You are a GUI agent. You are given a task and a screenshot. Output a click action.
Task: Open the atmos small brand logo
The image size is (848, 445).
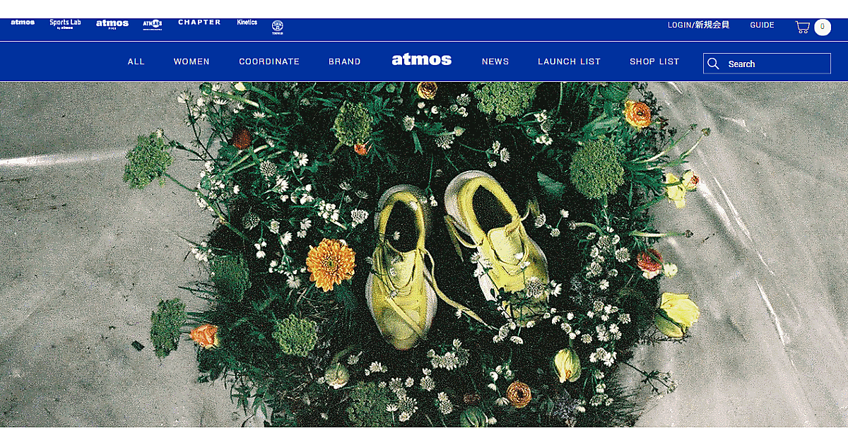coord(23,23)
